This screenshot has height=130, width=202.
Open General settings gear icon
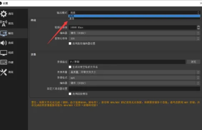coord(3,14)
